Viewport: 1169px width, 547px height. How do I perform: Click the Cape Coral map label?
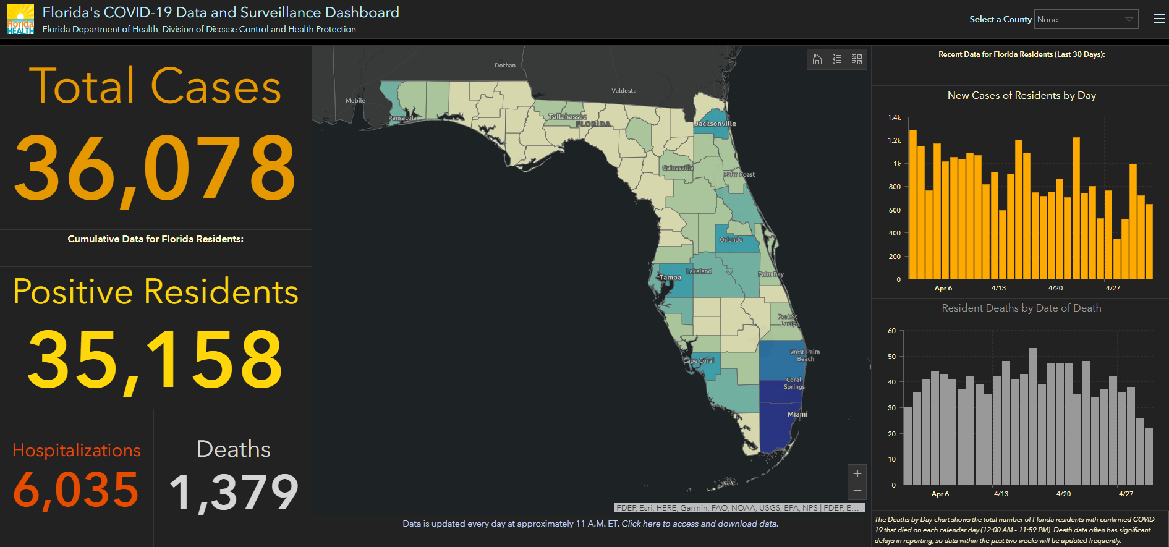coord(699,361)
